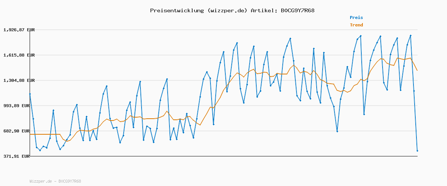Click the 1,304.88 EUR axis label

[19, 80]
